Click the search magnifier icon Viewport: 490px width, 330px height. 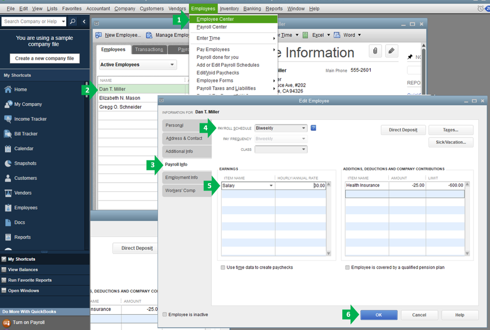(73, 21)
